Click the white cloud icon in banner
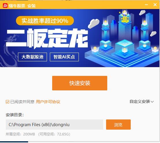This screenshot has height=143, width=160. click(x=94, y=24)
